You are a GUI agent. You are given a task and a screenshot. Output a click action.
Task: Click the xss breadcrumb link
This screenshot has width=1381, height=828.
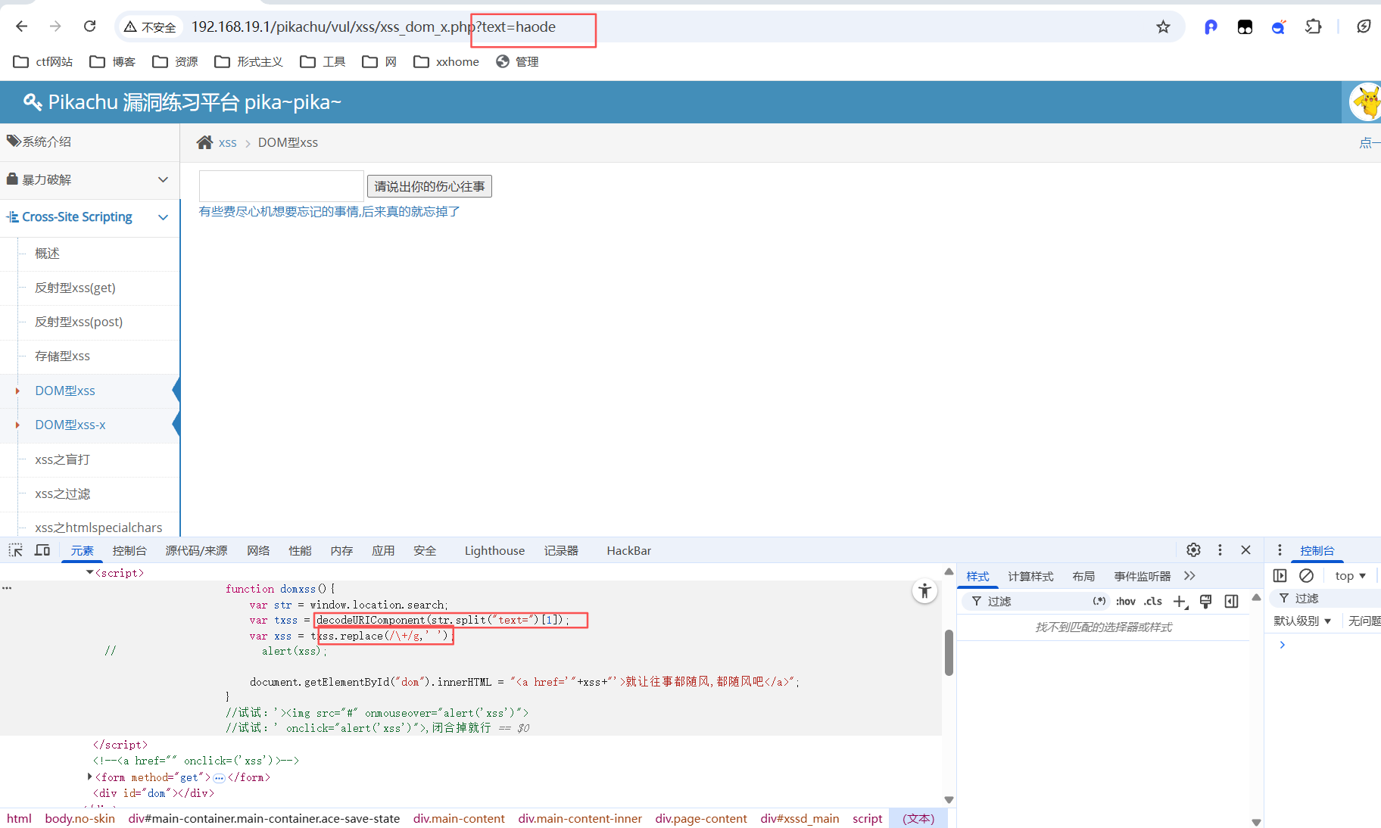[x=227, y=142]
